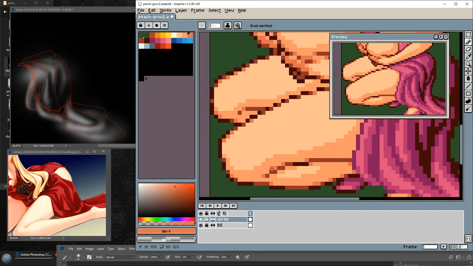Open the Frame menu in Aseprite
473x266 pixels.
click(x=197, y=10)
